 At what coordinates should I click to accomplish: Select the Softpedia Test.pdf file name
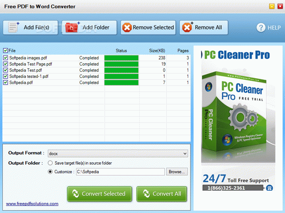(x=26, y=70)
